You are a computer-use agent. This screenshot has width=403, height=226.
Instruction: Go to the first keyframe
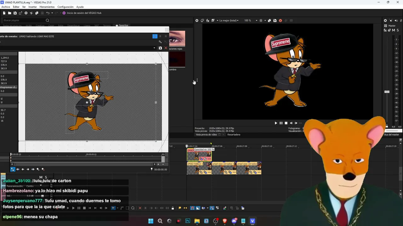[18, 169]
